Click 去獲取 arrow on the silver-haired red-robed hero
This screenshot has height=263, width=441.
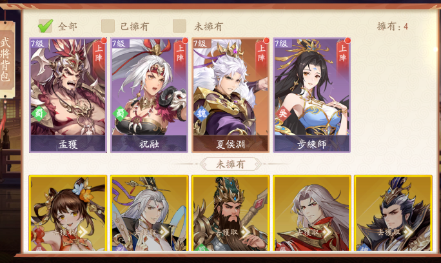click(327, 232)
